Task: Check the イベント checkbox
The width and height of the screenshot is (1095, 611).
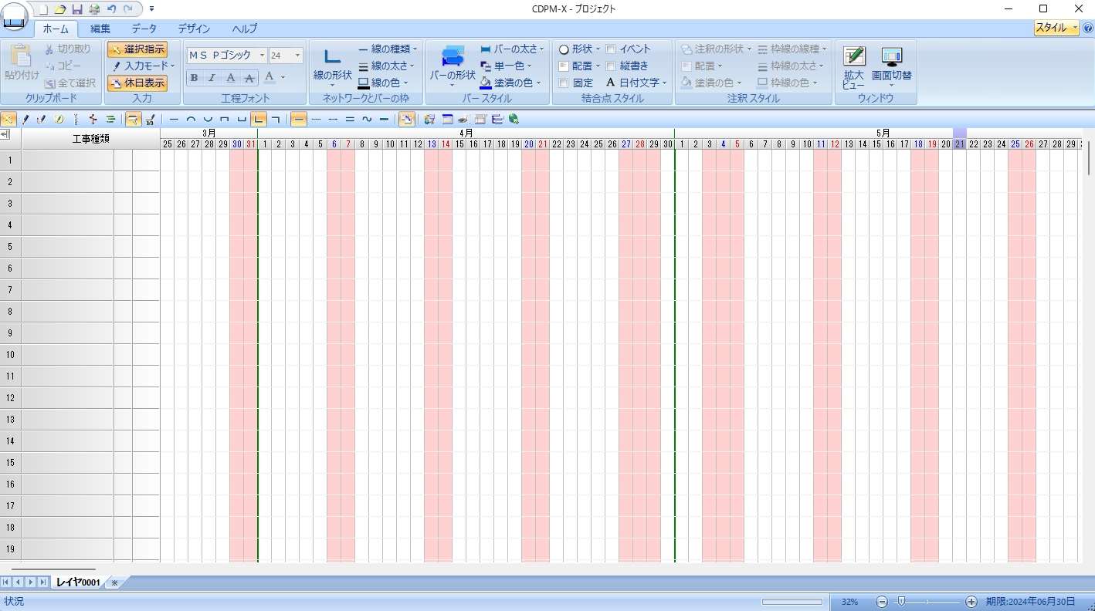Action: click(610, 49)
